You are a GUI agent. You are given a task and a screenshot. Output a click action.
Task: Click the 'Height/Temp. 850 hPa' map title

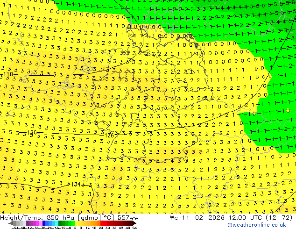pyautogui.click(x=37, y=218)
